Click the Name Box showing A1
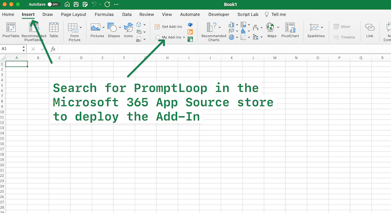This screenshot has height=213, width=391. pyautogui.click(x=13, y=49)
